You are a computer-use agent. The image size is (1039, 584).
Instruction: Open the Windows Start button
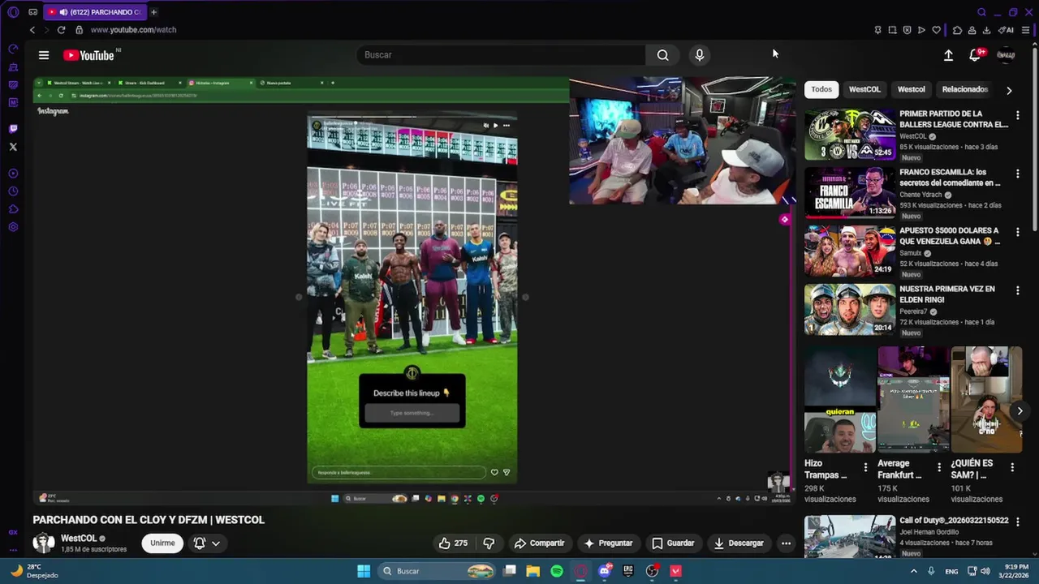click(364, 571)
